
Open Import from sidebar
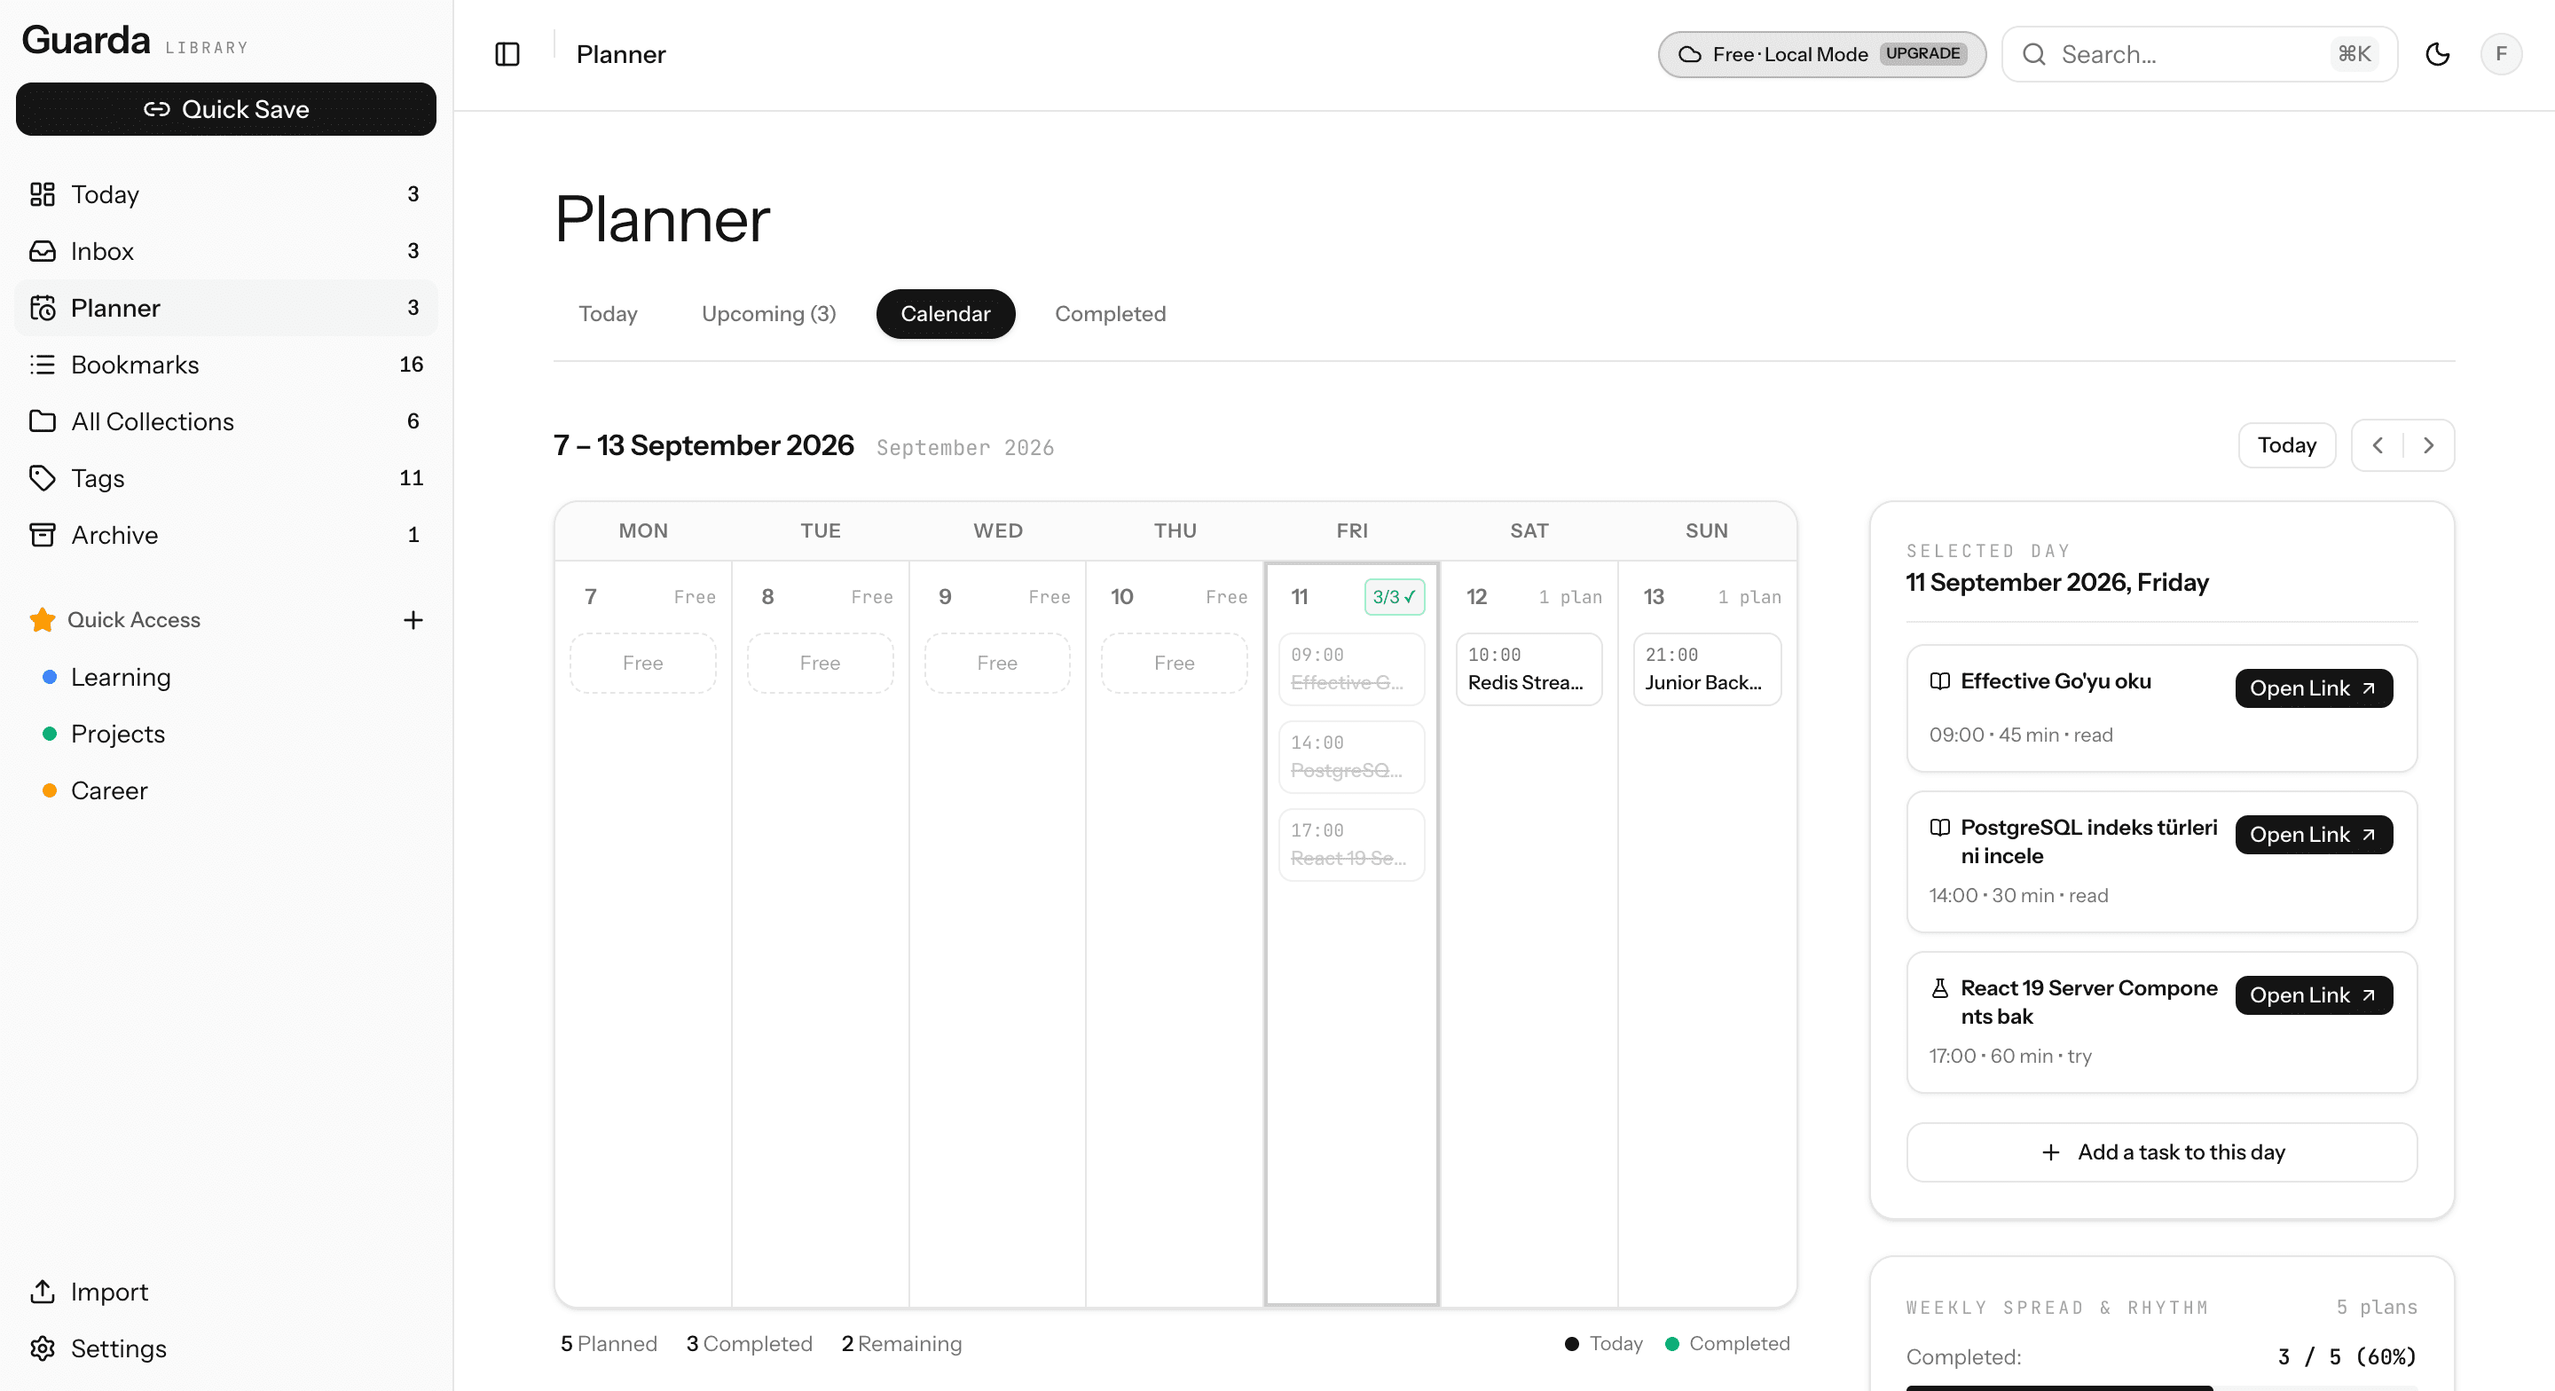coord(226,1292)
